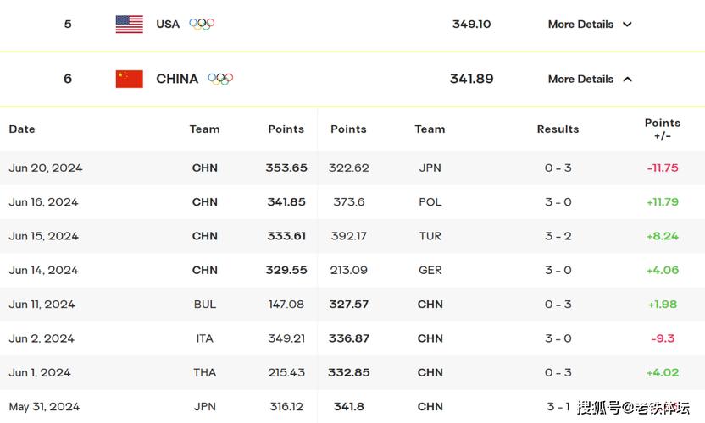Click the JPN team in Jun 20 match
Image resolution: width=705 pixels, height=423 pixels.
click(x=430, y=168)
